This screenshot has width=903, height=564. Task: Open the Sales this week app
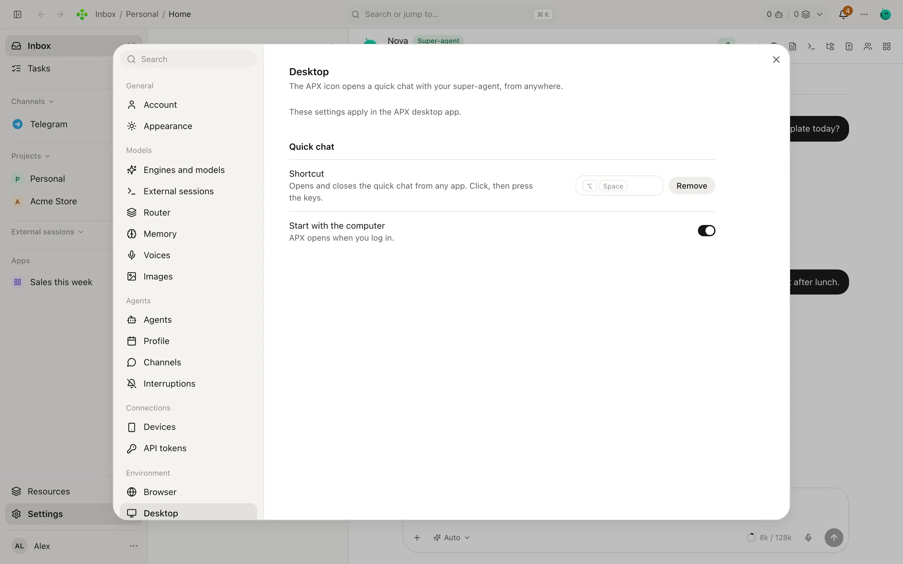click(60, 282)
